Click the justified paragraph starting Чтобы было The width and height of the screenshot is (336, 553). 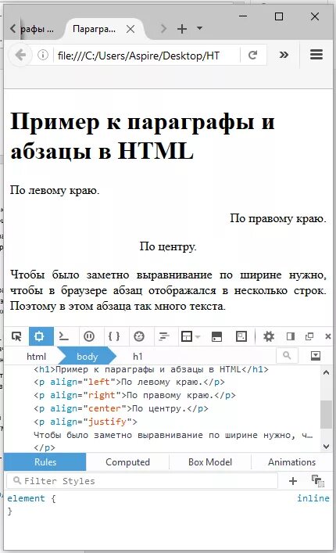tap(168, 290)
